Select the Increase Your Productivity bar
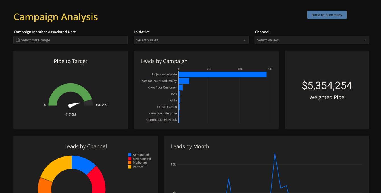This screenshot has width=381, height=193. (184, 81)
